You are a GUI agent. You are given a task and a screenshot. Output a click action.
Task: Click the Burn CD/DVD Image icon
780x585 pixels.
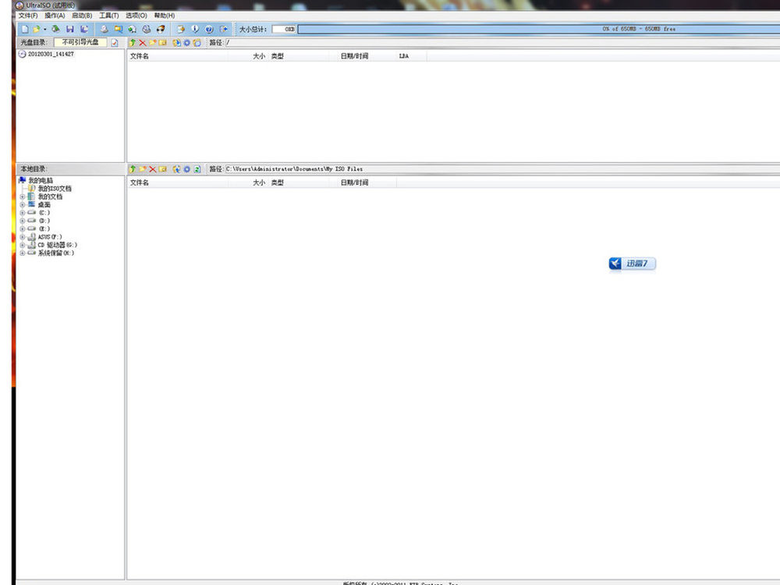tap(160, 30)
